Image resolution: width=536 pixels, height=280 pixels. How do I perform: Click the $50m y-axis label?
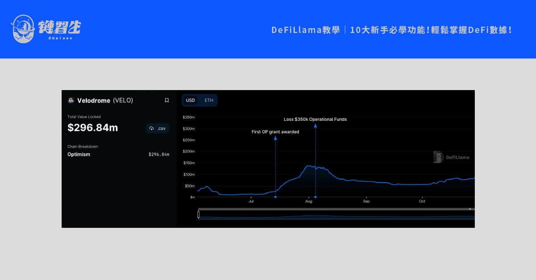click(x=189, y=185)
